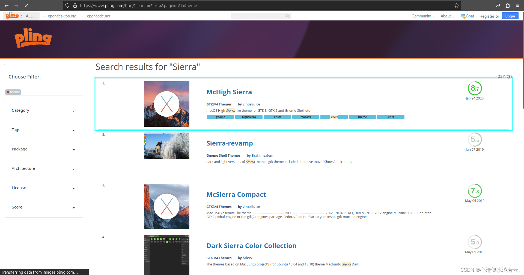Click the 8.7 score circle for McHigh Sierra

coord(475,88)
